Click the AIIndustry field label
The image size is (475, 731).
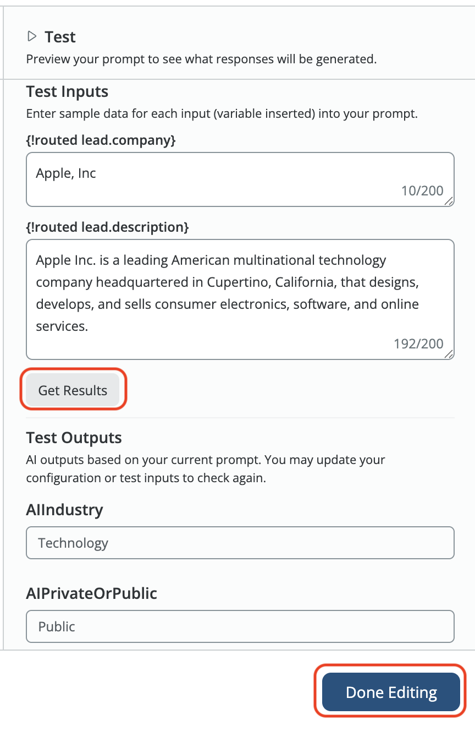tap(64, 510)
